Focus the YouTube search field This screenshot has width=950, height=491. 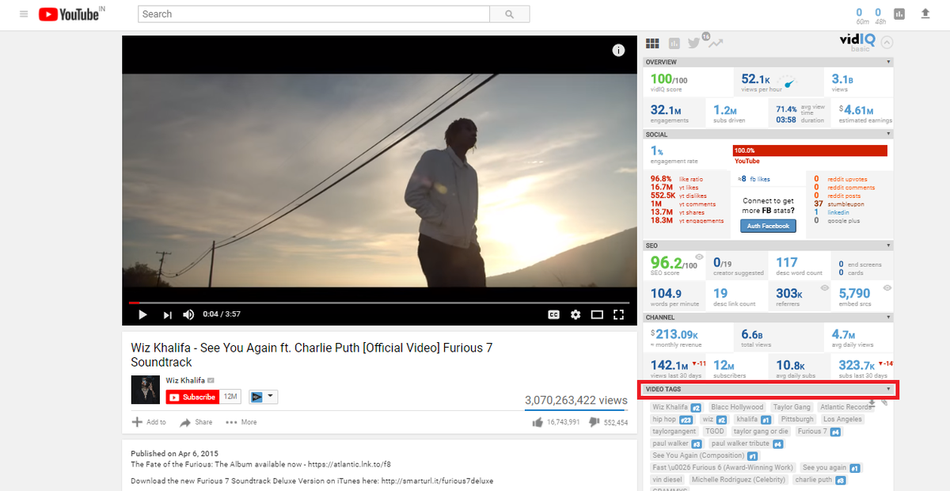pyautogui.click(x=313, y=14)
